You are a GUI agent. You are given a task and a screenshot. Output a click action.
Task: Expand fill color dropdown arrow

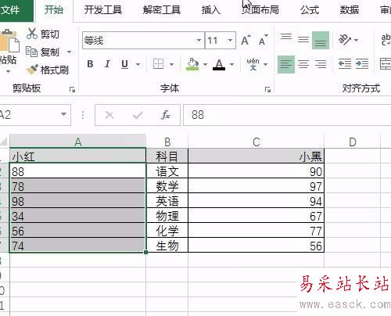click(x=205, y=64)
